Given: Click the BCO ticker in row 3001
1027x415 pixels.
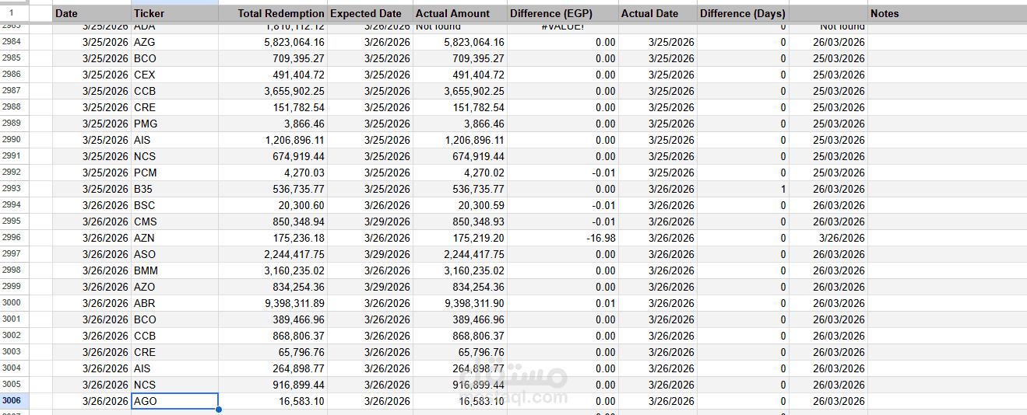Looking at the screenshot, I should (x=174, y=319).
